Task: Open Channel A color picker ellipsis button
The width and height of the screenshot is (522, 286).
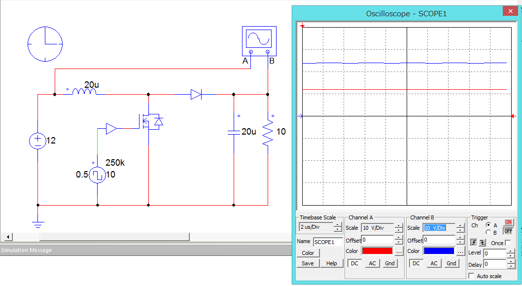Action: click(x=399, y=251)
